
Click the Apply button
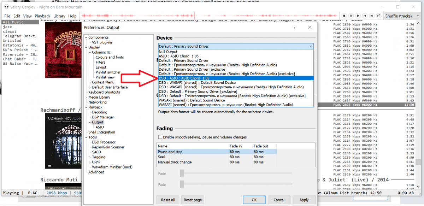click(304, 200)
